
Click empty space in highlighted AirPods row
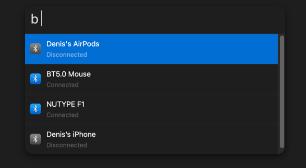[185, 49]
